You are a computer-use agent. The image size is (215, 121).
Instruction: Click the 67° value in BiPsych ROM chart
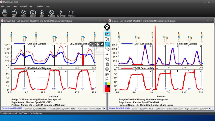coord(24,89)
